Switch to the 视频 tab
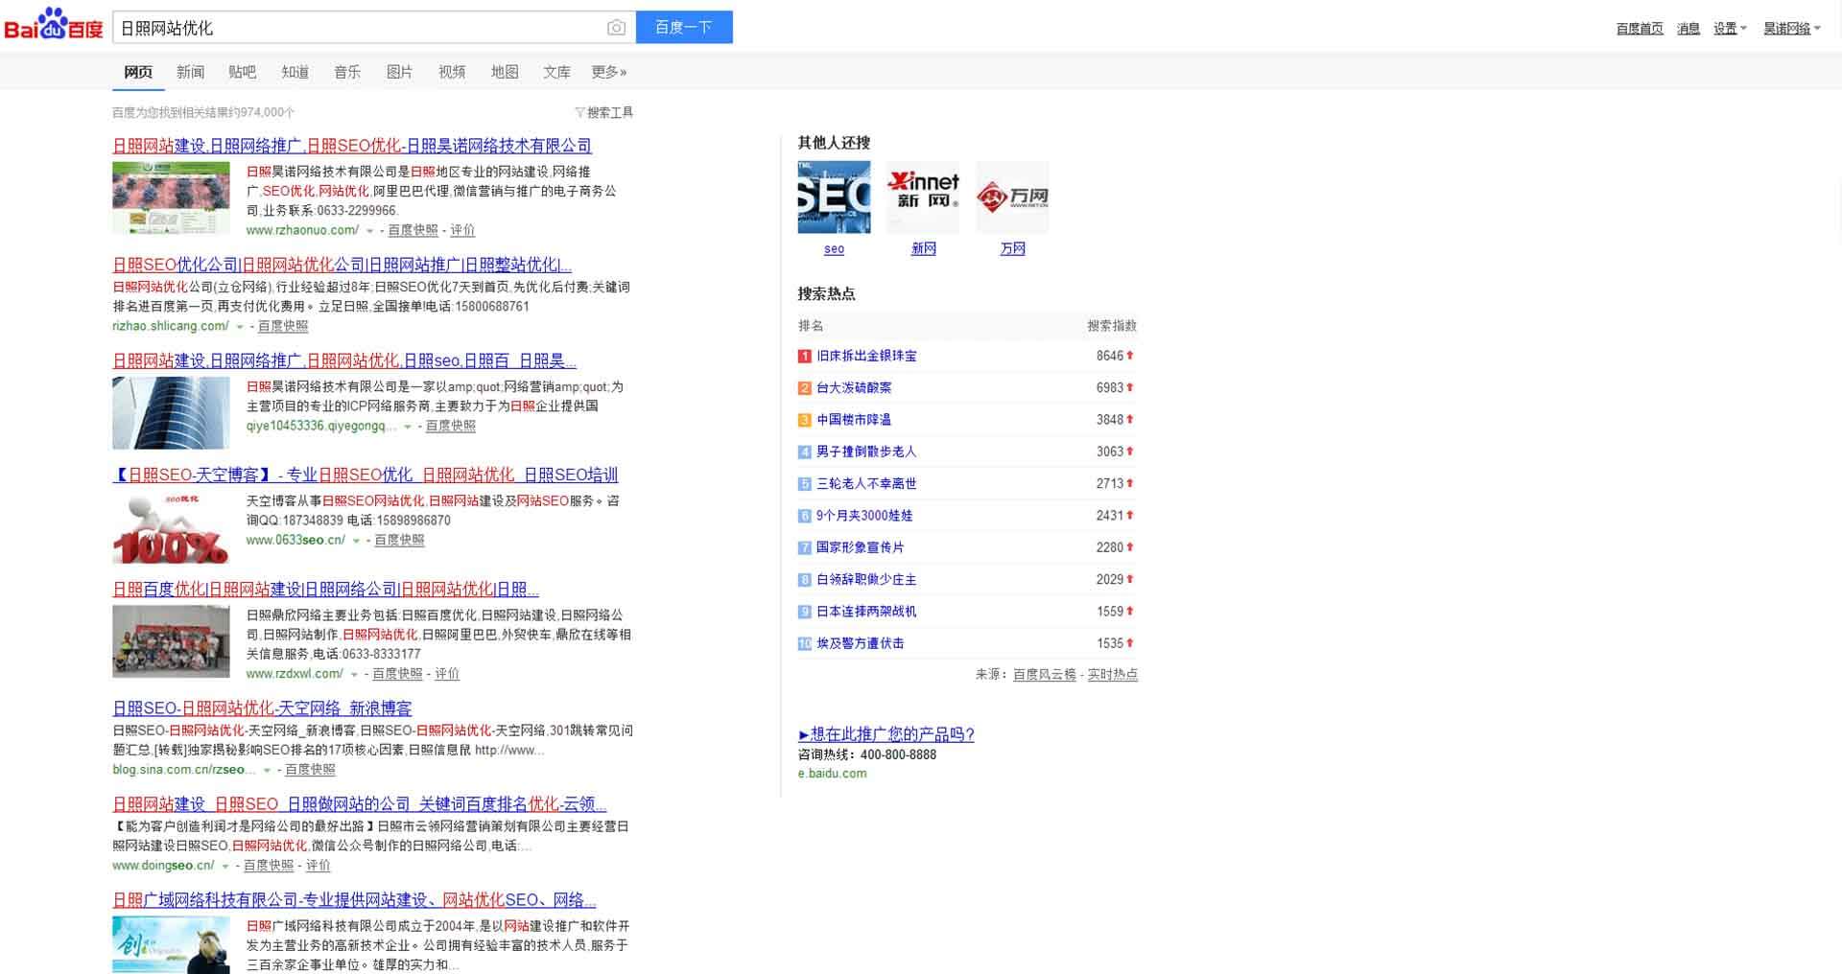 coord(452,72)
